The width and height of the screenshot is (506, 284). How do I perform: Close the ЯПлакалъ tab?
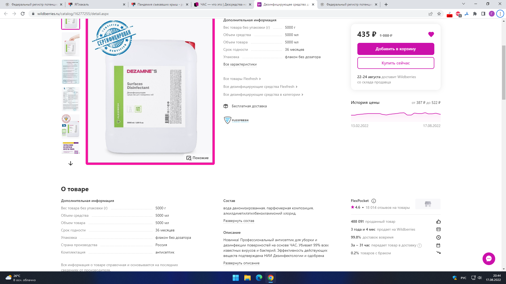(x=124, y=4)
